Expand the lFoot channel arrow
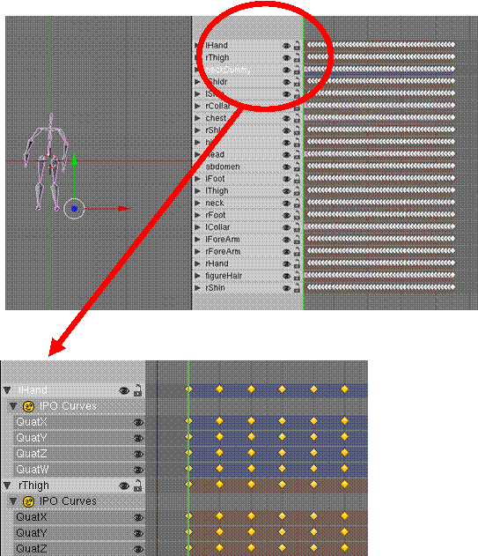The image size is (478, 556). pos(198,179)
